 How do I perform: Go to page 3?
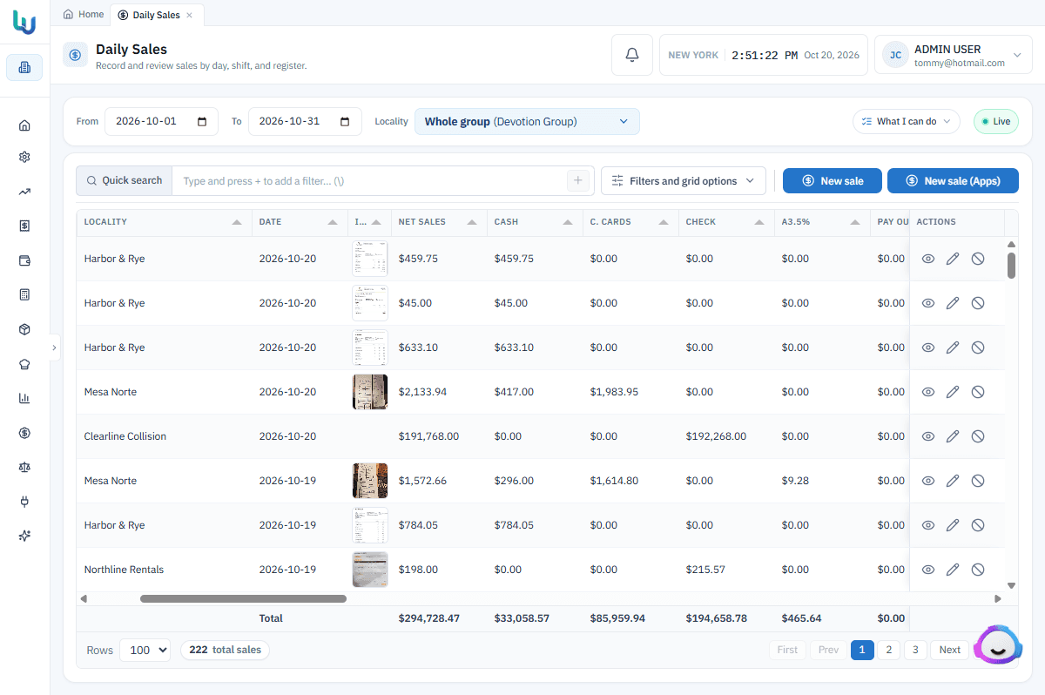click(x=915, y=650)
